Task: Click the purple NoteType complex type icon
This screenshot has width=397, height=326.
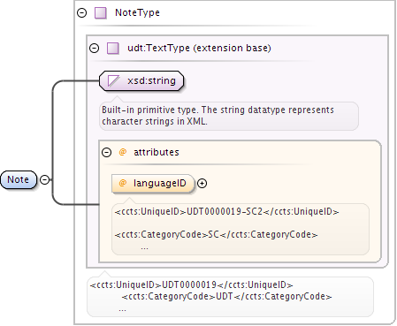Action: pyautogui.click(x=101, y=13)
